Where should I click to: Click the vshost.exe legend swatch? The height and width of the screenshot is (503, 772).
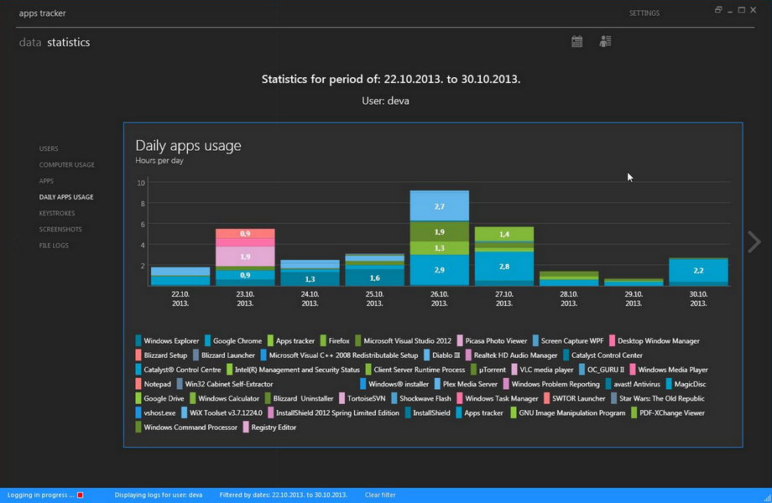(x=138, y=412)
